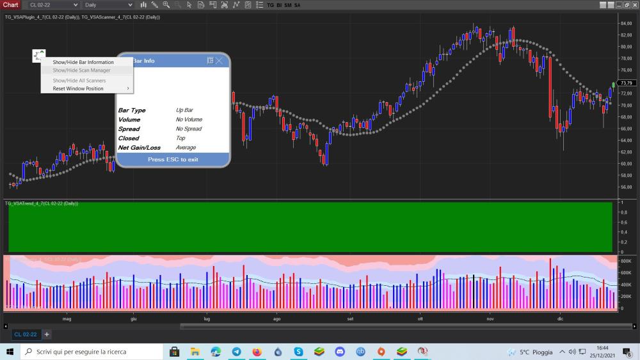The height and width of the screenshot is (360, 640).
Task: Click Press ESC to exit bar
Action: [x=173, y=159]
